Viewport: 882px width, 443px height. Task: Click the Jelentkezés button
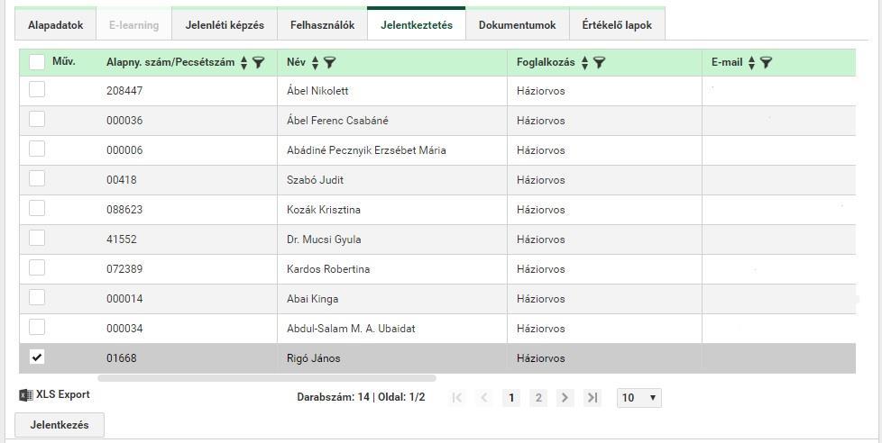pyautogui.click(x=59, y=425)
